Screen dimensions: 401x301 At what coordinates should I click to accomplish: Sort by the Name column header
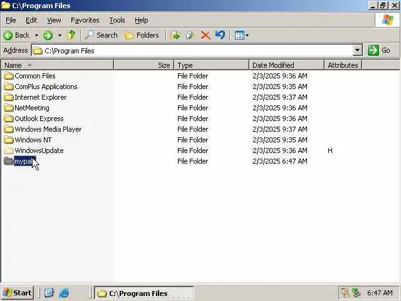(x=57, y=65)
